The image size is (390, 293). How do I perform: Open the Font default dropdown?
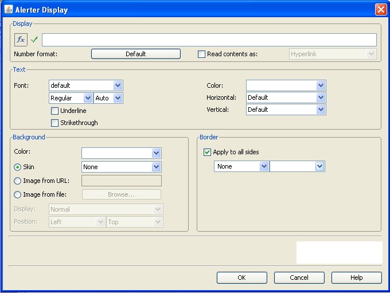click(86, 85)
